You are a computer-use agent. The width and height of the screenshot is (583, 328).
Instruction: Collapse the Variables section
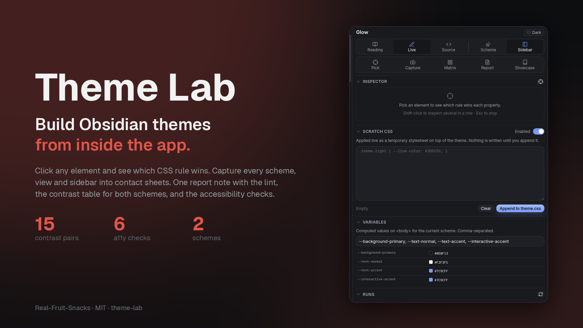pyautogui.click(x=359, y=222)
